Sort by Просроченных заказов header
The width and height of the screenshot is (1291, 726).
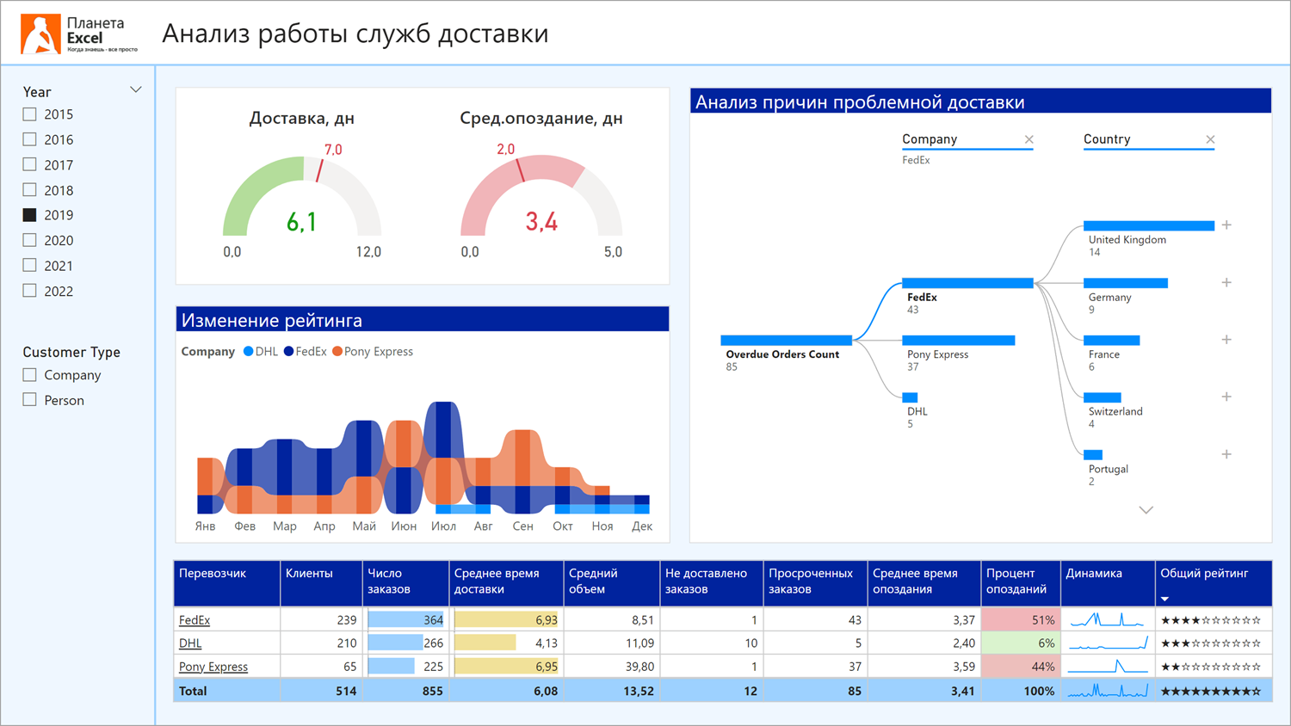tap(816, 583)
